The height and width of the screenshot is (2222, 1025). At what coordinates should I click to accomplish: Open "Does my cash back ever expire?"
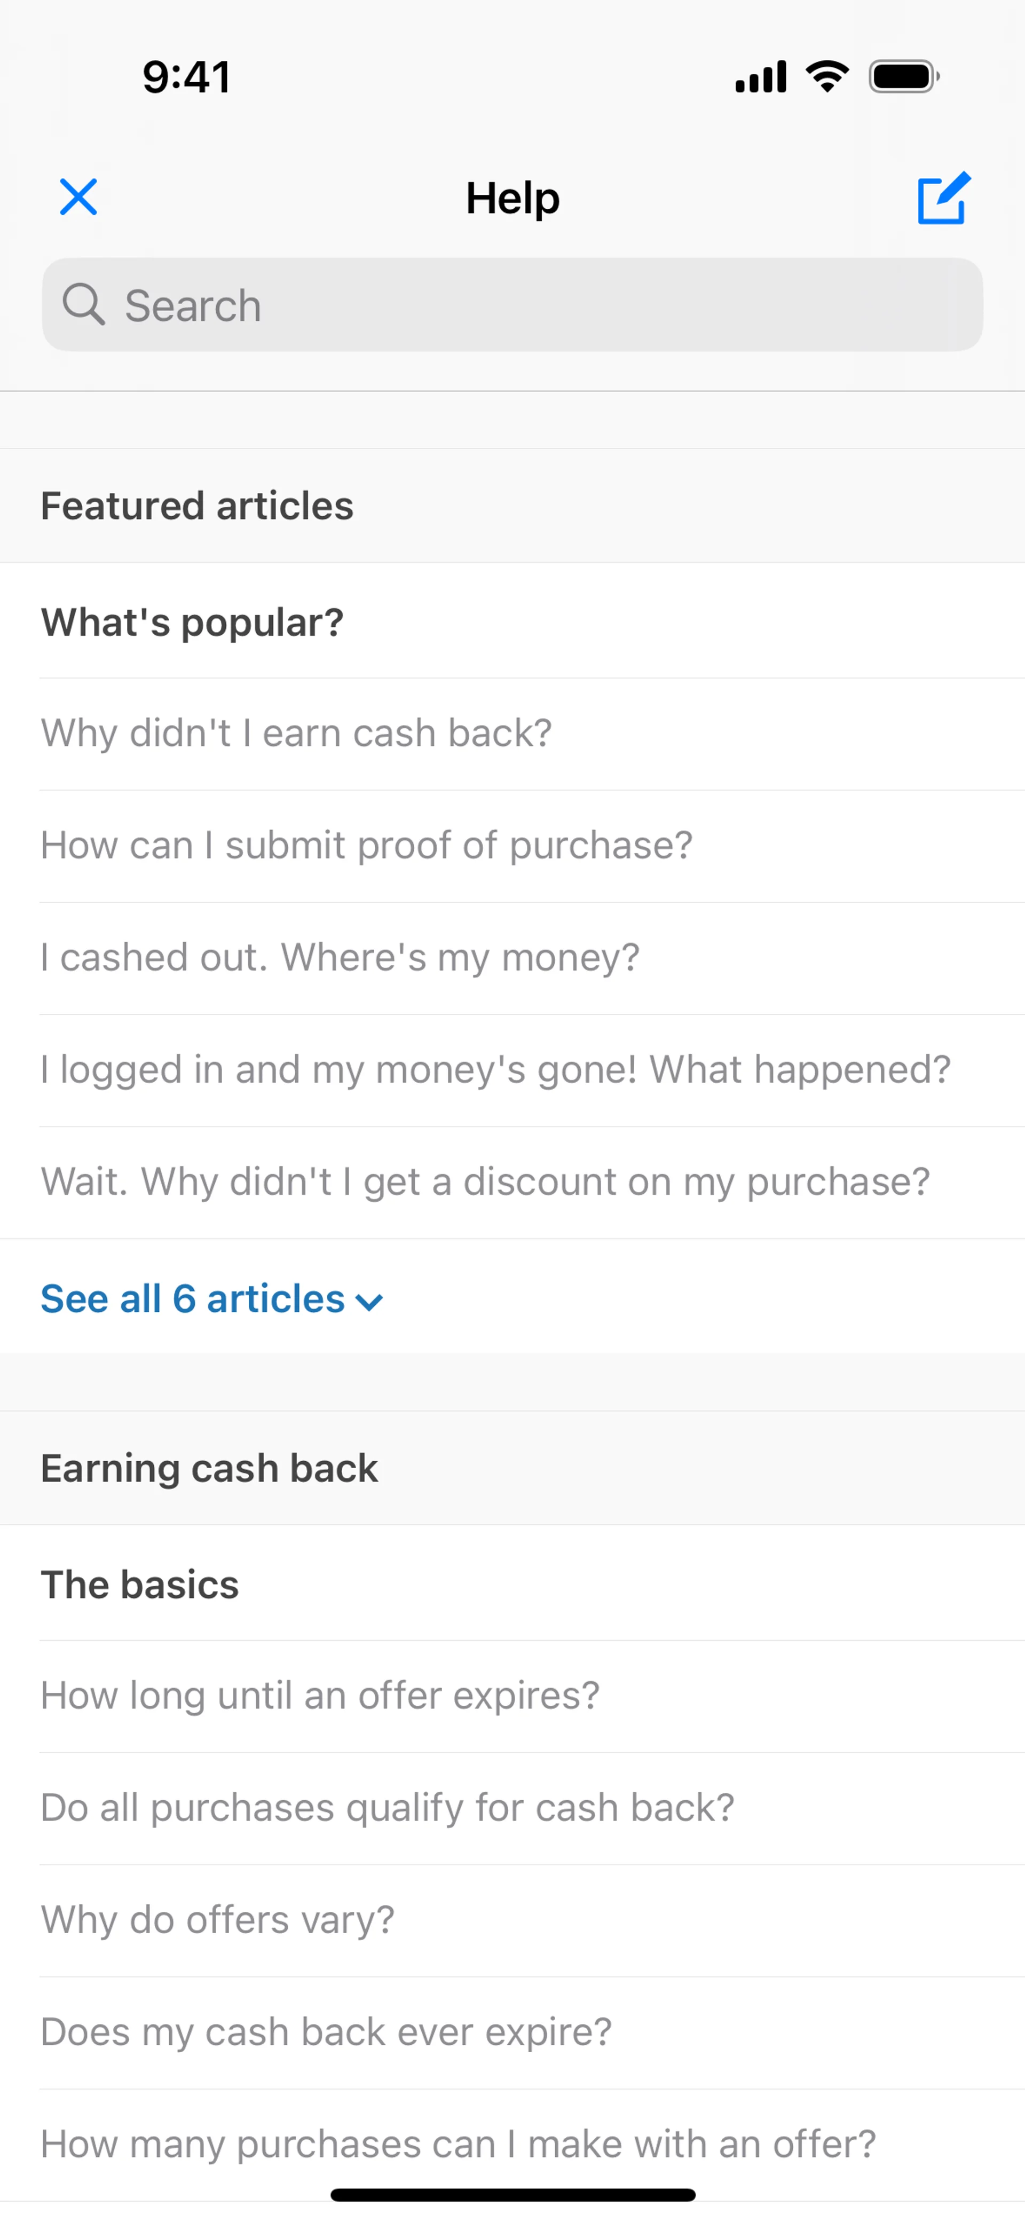[x=326, y=2032]
